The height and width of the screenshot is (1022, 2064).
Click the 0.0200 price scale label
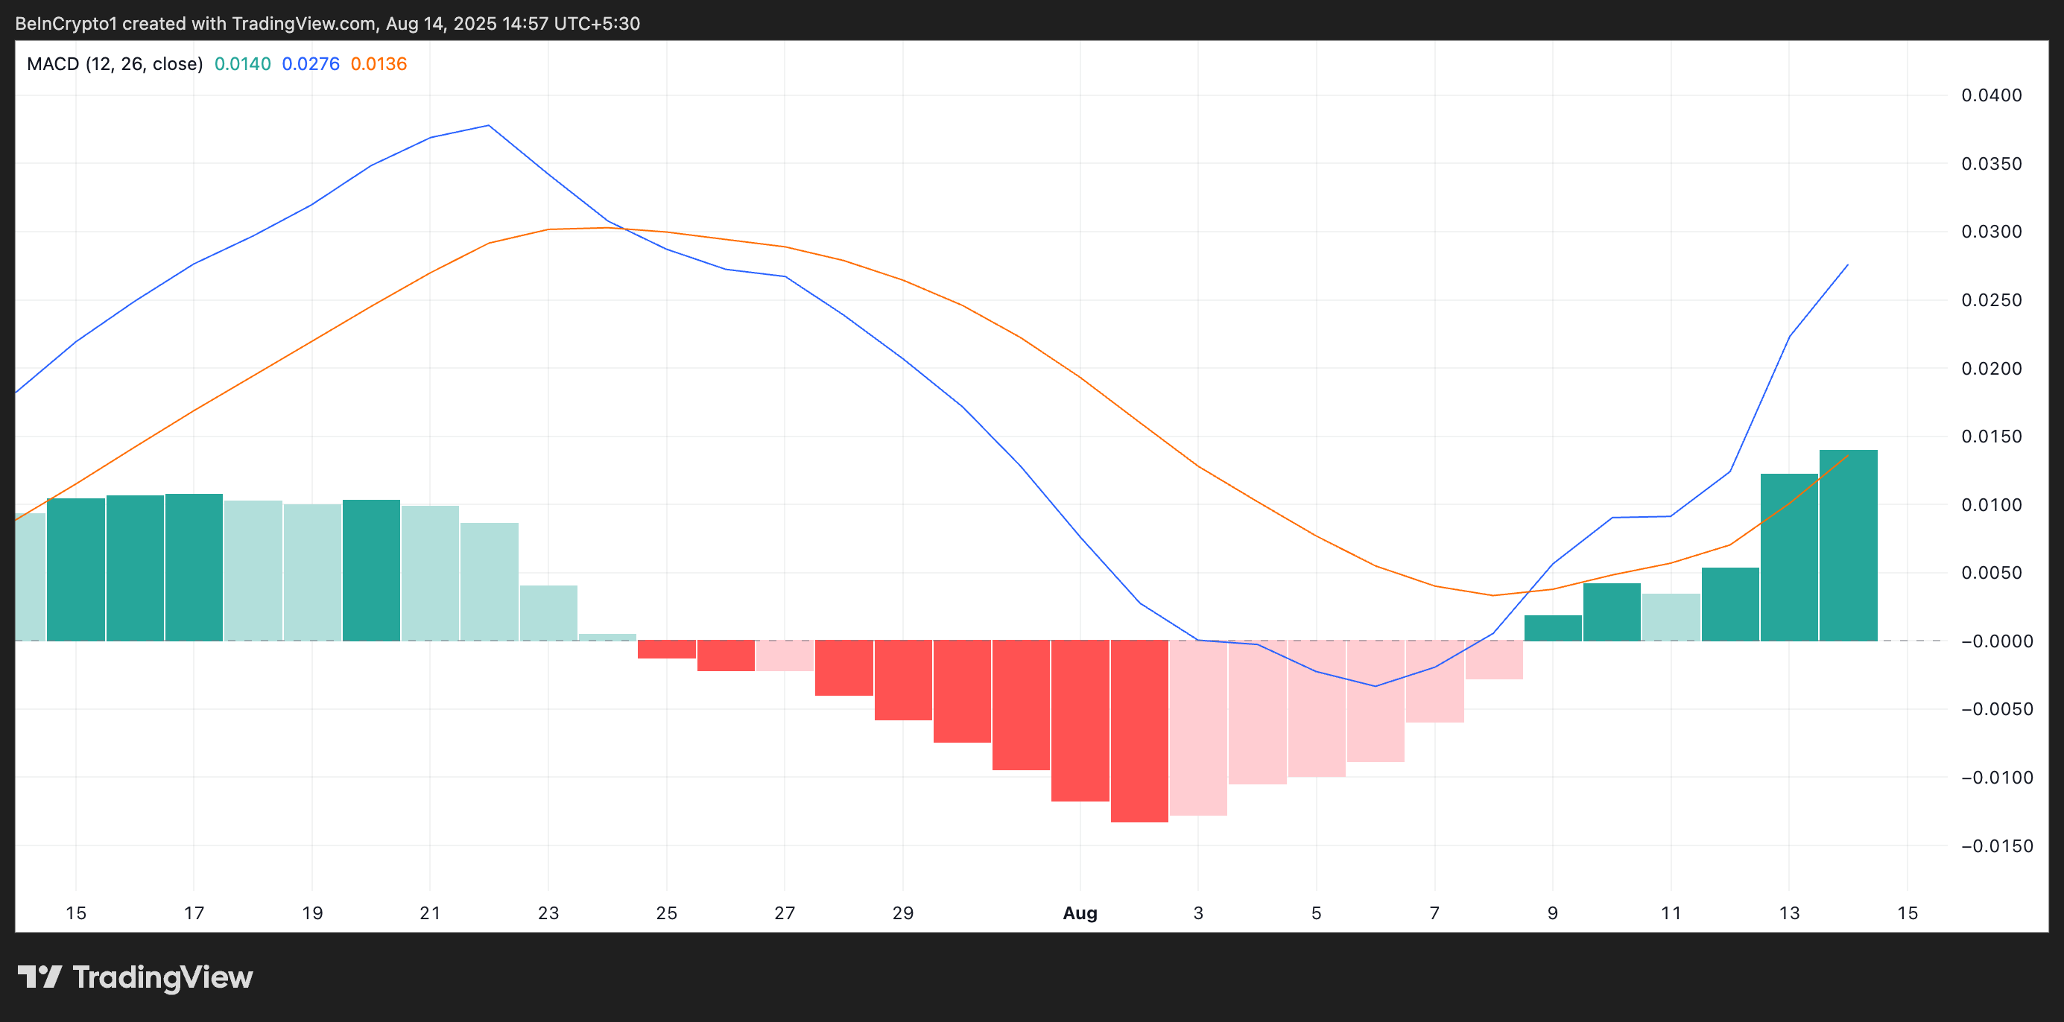click(x=1991, y=369)
